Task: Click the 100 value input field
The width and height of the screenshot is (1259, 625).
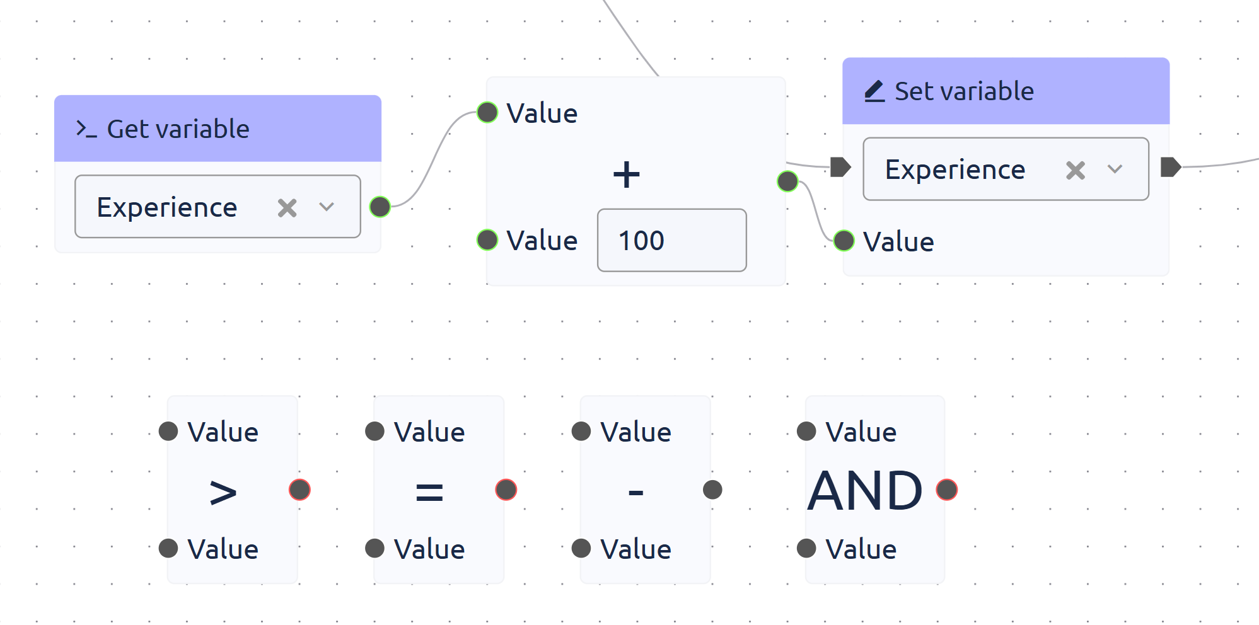Action: (671, 241)
